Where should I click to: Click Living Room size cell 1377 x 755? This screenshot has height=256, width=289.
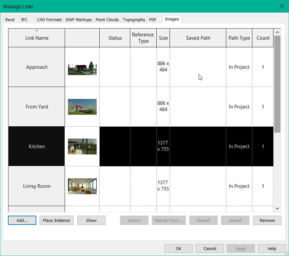[x=163, y=186]
